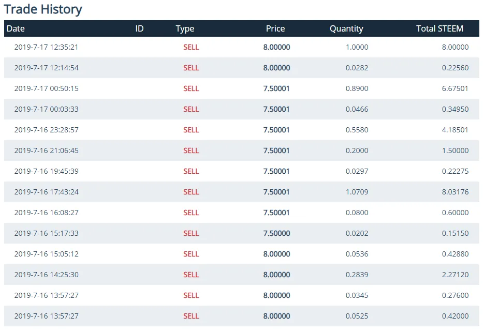Click the 7.50000 price value

(x=276, y=233)
